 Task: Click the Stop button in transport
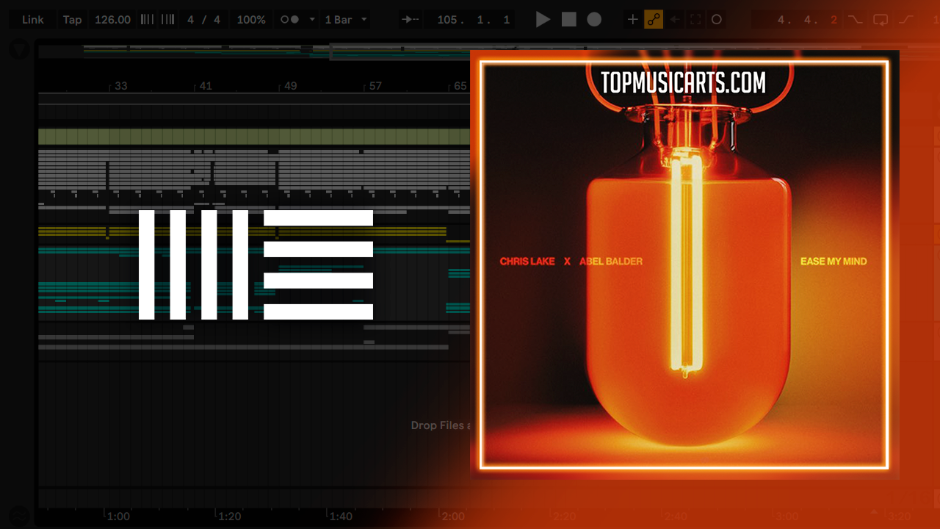coord(569,20)
